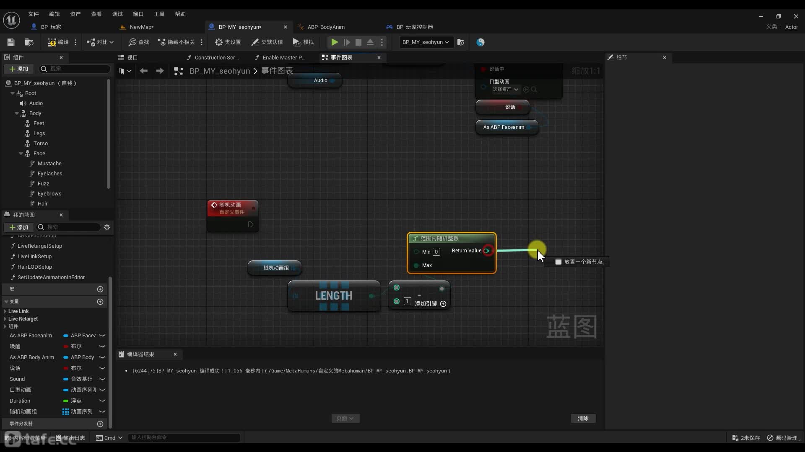This screenshot has height=452, width=805.
Task: Compile the blueprint
Action: point(58,42)
